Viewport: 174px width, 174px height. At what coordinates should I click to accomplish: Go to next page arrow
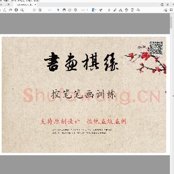(x=40, y=10)
